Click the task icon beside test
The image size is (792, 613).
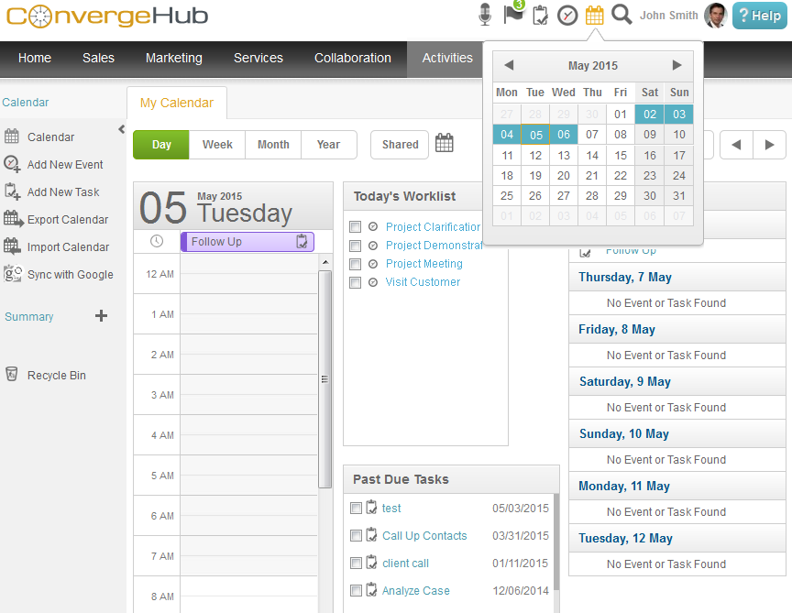click(371, 507)
